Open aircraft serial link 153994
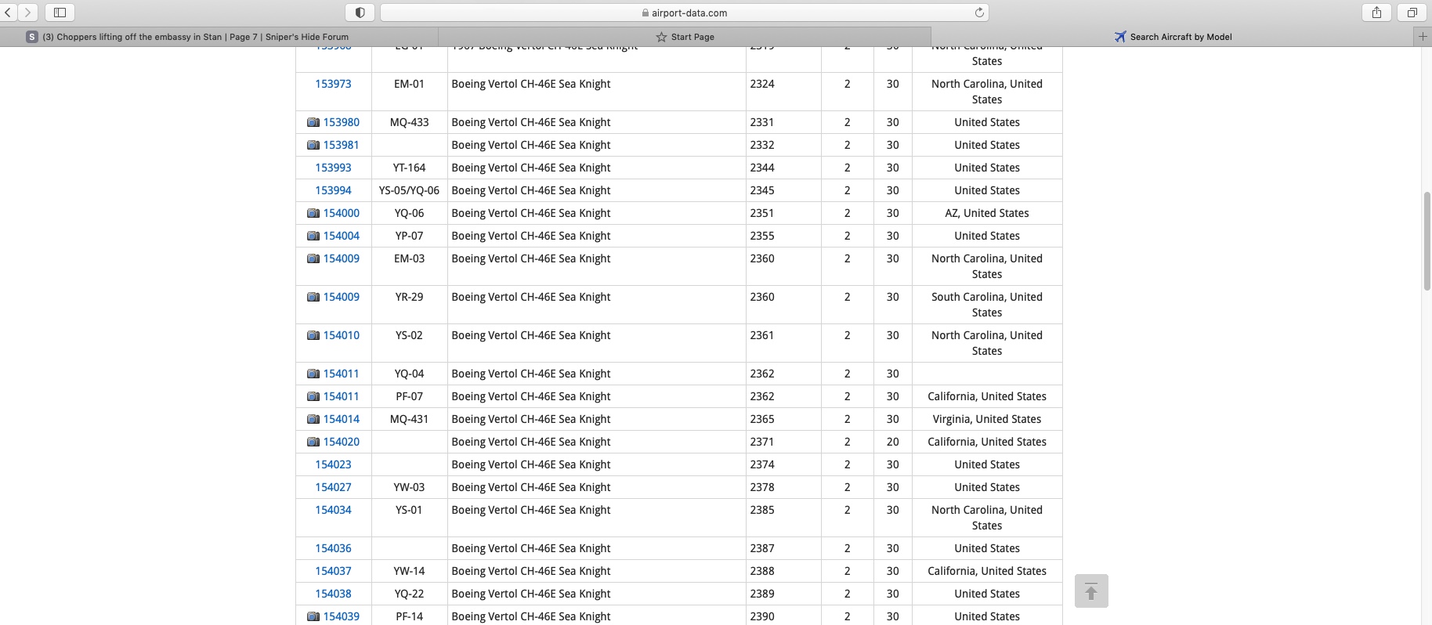Screen dimensions: 1432x625 [333, 190]
